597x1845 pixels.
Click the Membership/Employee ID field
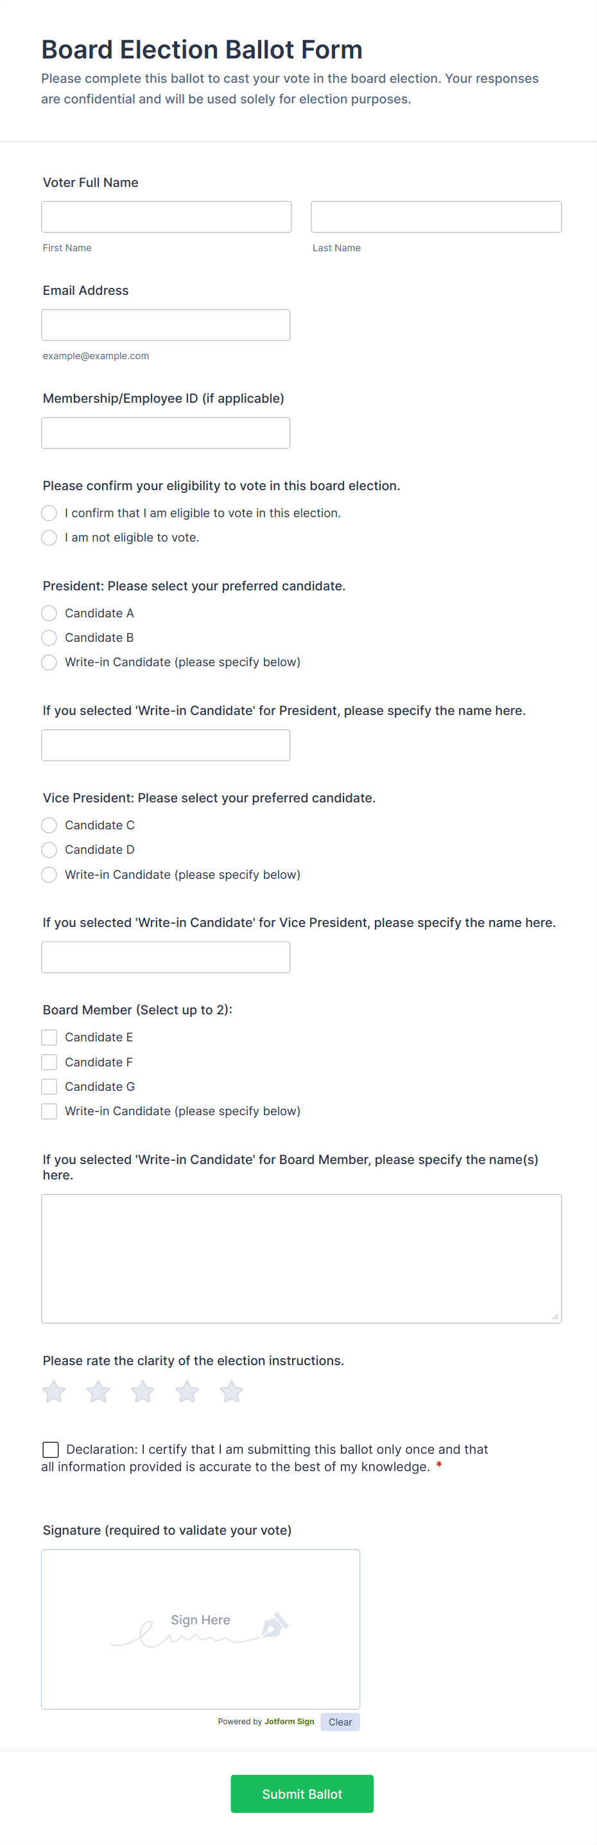[166, 432]
